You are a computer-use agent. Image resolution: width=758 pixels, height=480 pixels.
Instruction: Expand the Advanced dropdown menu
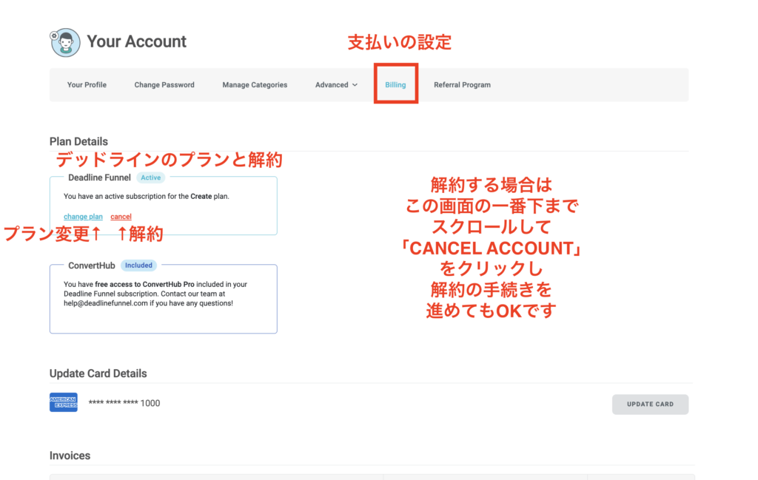click(x=337, y=85)
